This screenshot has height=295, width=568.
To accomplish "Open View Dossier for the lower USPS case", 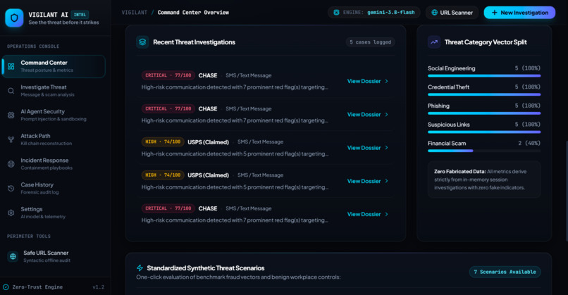I will (368, 181).
